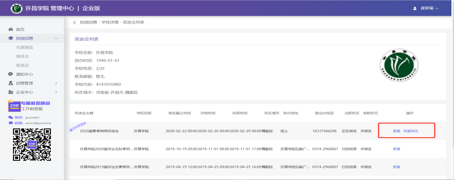
Task: Click the breadcrumb 校园招聘 - 学校详情 - 双选会列表
Action: click(112, 22)
